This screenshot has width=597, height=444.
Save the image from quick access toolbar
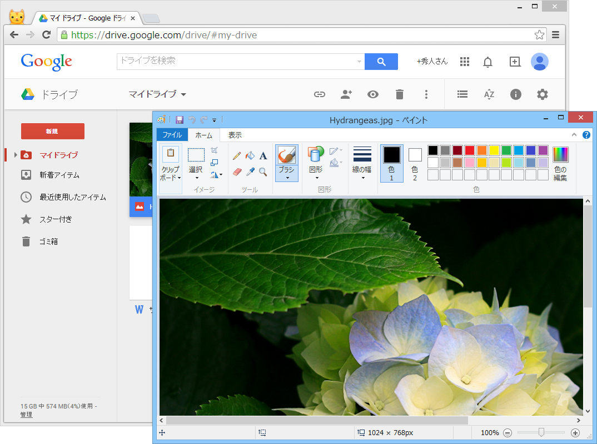coord(180,120)
